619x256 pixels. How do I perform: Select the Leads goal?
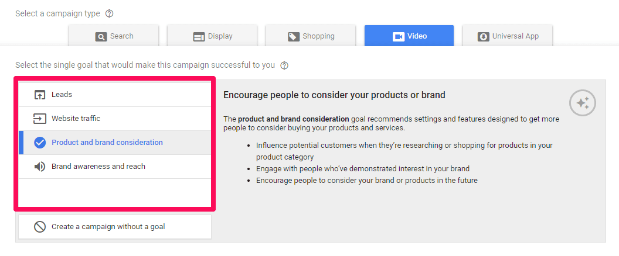point(115,95)
